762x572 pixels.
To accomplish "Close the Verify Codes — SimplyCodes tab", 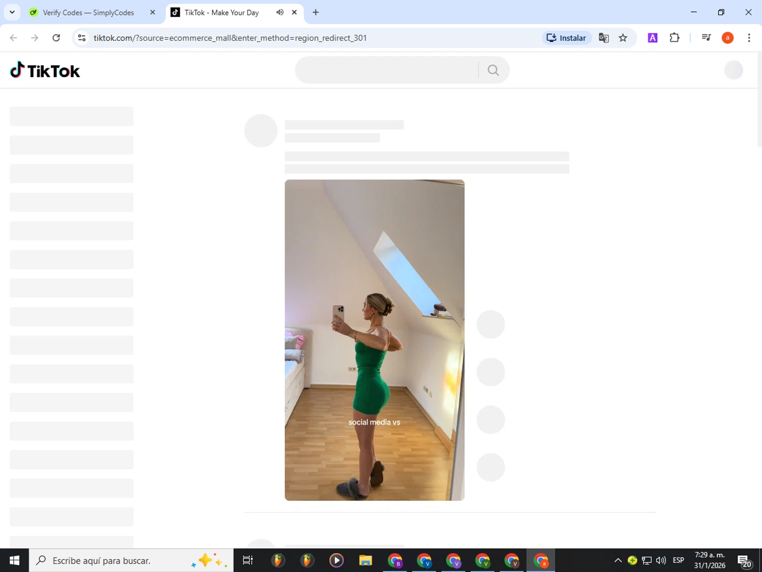I will (x=152, y=13).
